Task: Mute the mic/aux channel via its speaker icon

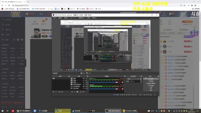Action: pyautogui.click(x=120, y=82)
